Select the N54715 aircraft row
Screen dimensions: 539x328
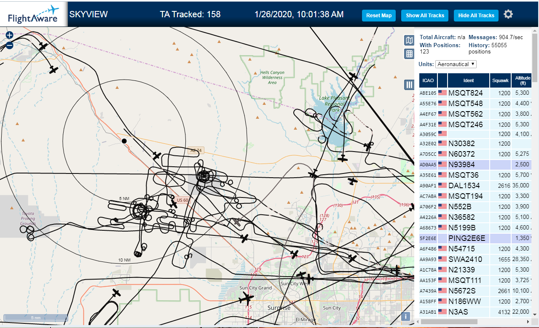475,249
